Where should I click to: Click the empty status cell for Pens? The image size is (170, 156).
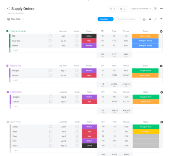point(146,141)
